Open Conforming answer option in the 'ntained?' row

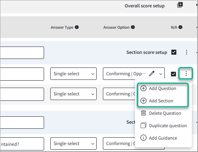tap(119, 143)
